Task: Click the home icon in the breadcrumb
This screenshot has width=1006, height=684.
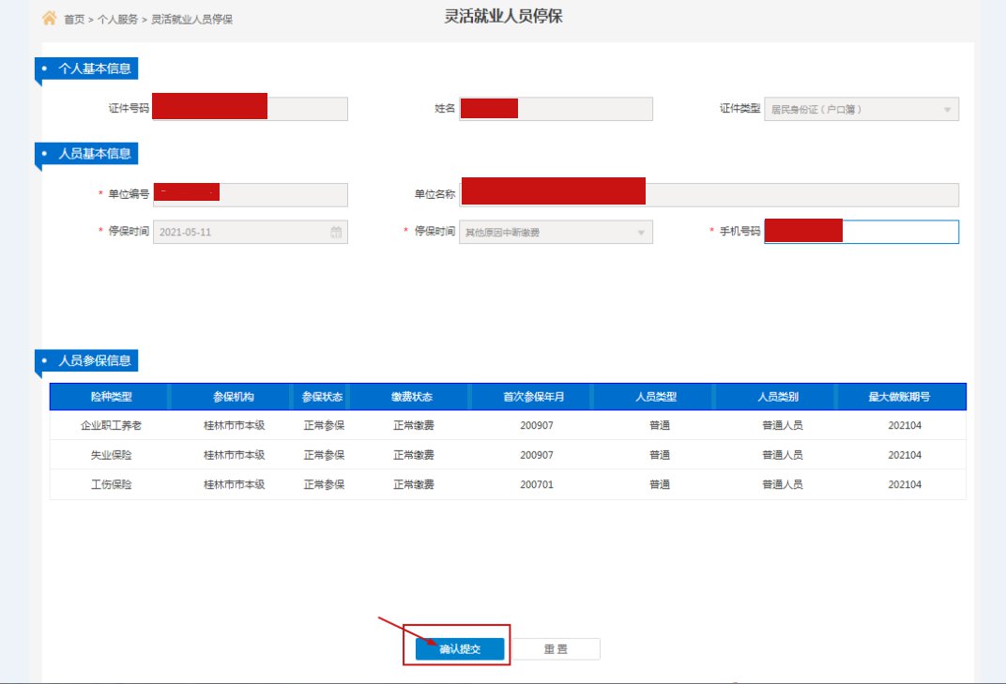Action: point(50,19)
